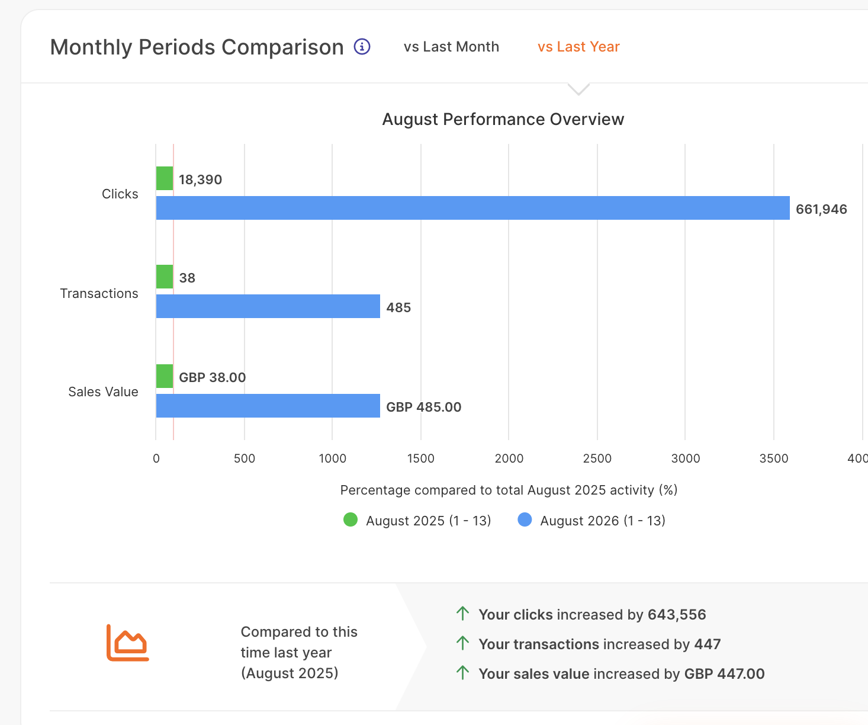This screenshot has width=868, height=725.
Task: Switch to the vs Last Month tab
Action: point(451,47)
